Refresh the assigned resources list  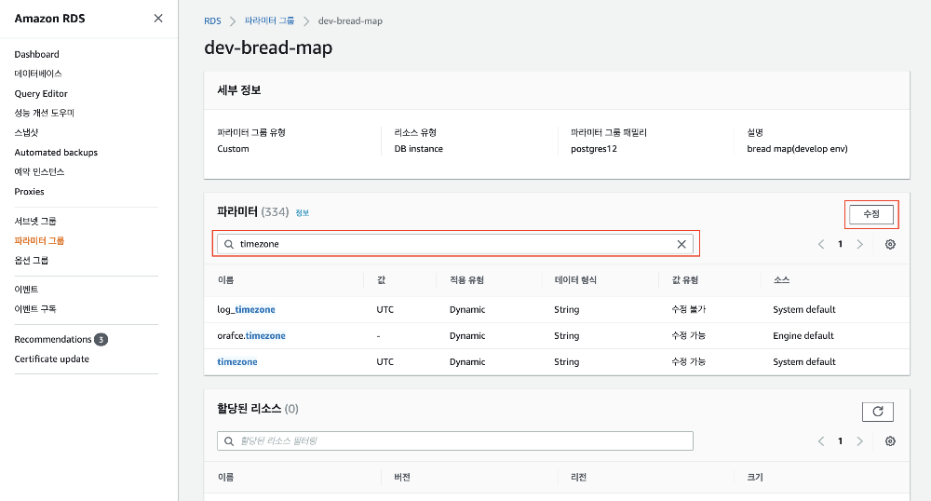click(x=878, y=412)
